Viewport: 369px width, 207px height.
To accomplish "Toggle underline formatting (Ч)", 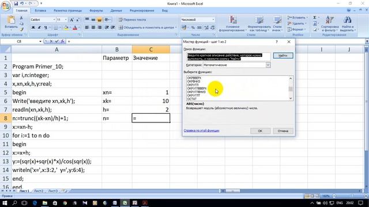I will (46, 28).
